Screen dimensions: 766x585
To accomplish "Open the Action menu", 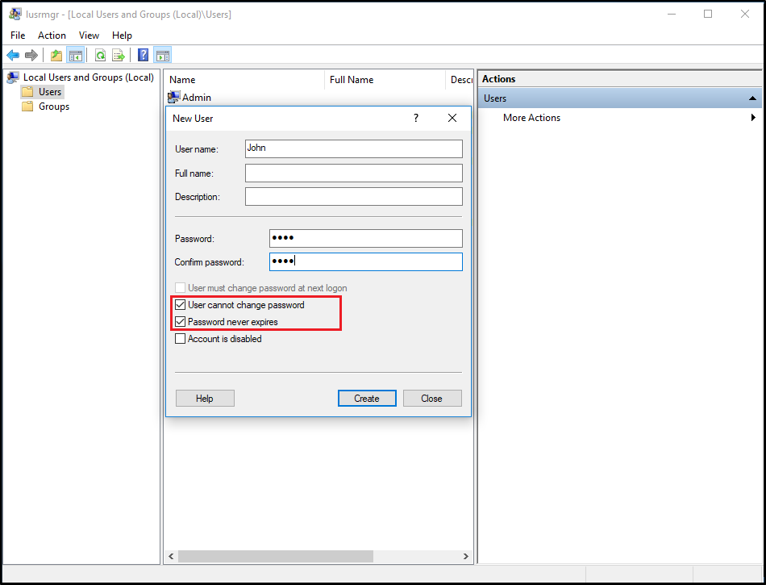I will coord(52,36).
